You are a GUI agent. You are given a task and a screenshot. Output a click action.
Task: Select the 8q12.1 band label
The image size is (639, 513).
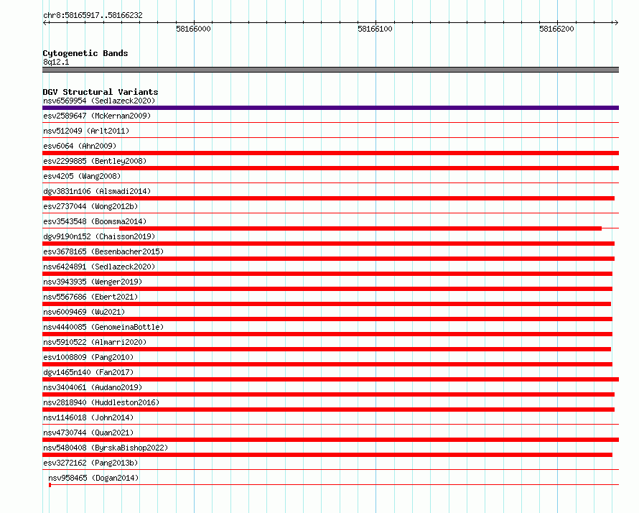(56, 62)
